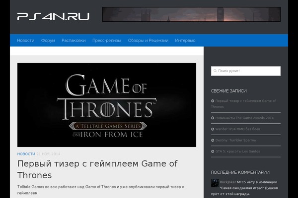
Task: Click the СВЕЖИЕ ЗАПИСИ heading
Action: tap(228, 91)
